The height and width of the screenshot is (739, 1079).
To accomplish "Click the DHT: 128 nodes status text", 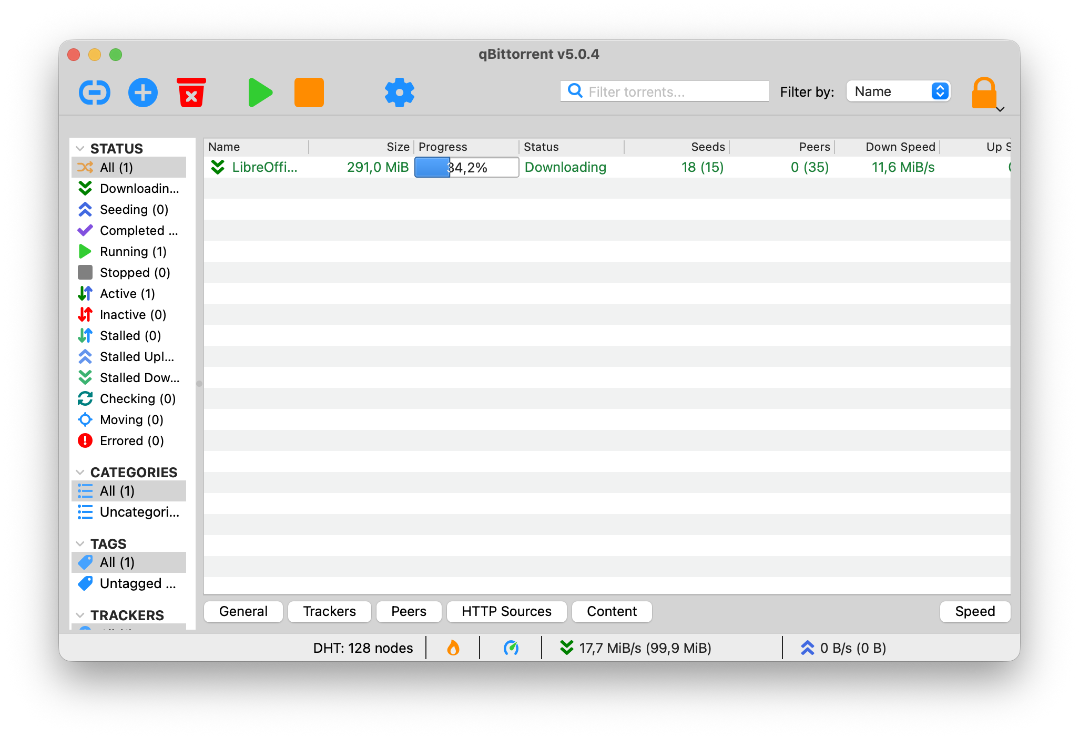I will 363,648.
